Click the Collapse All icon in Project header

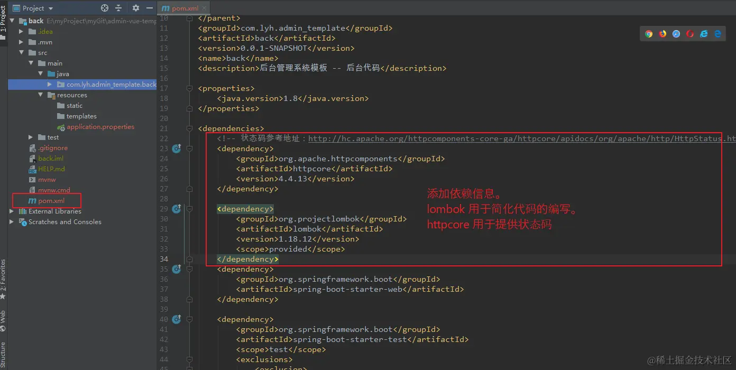118,8
